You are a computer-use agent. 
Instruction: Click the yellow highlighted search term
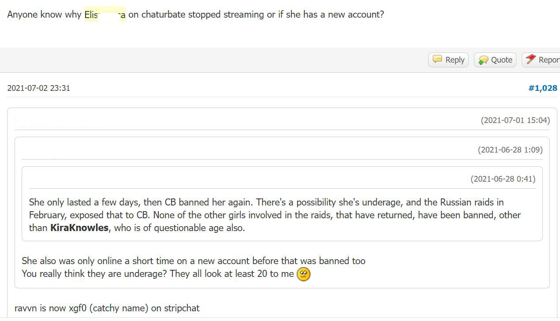tap(105, 15)
